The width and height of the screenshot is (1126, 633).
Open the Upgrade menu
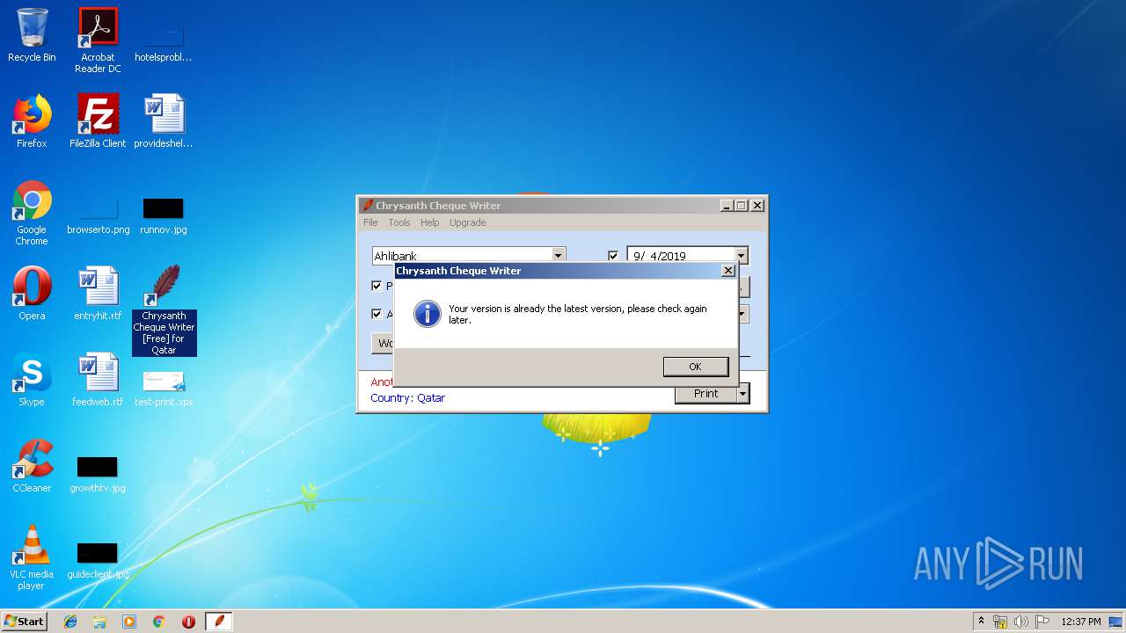[467, 222]
